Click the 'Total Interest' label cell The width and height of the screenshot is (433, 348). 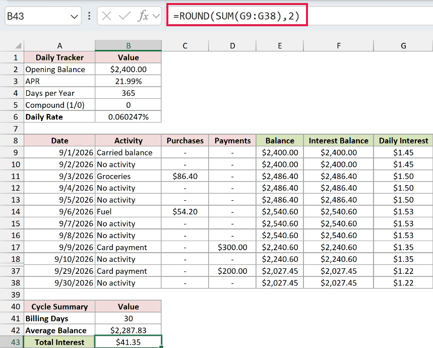tap(59, 342)
